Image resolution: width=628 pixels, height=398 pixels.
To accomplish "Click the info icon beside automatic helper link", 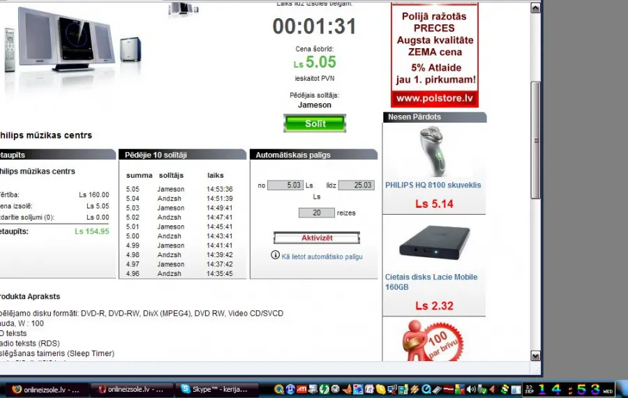I will point(275,255).
